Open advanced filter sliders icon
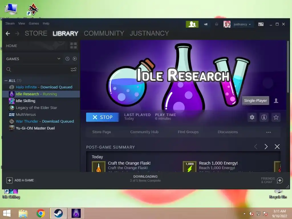Image resolution: width=292 pixels, height=219 pixels. pos(74,70)
